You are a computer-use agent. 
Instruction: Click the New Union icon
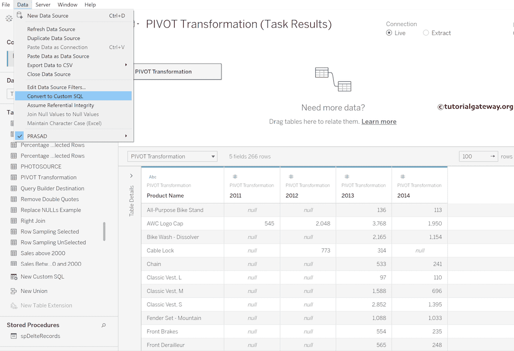14,291
